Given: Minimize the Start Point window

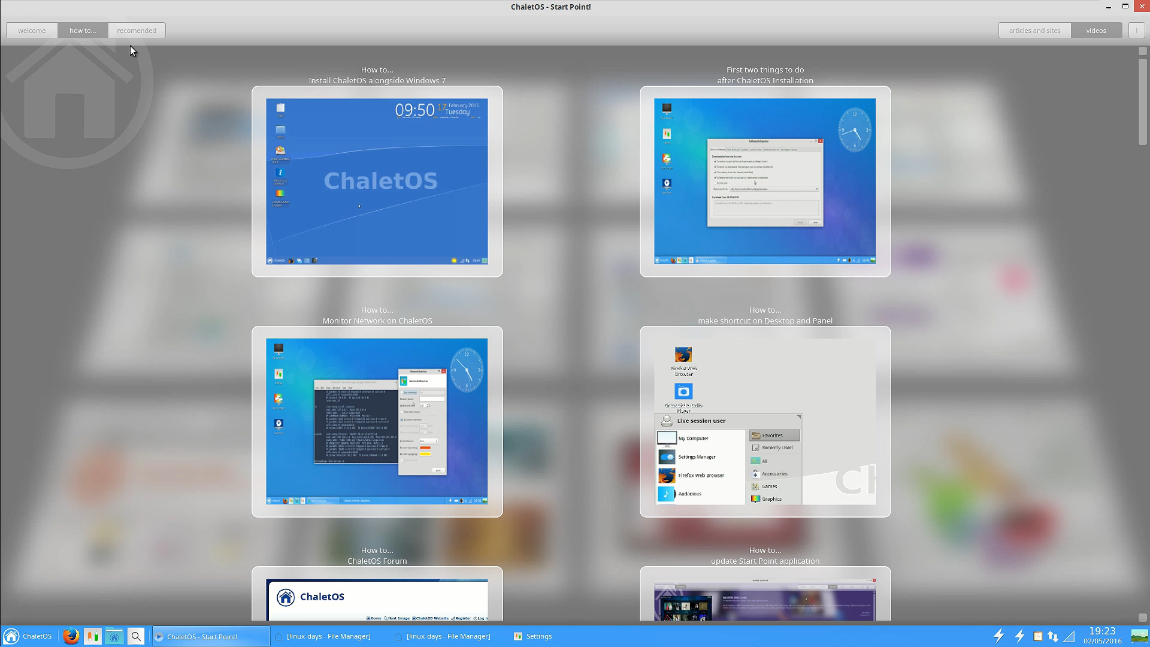Looking at the screenshot, I should point(1109,7).
